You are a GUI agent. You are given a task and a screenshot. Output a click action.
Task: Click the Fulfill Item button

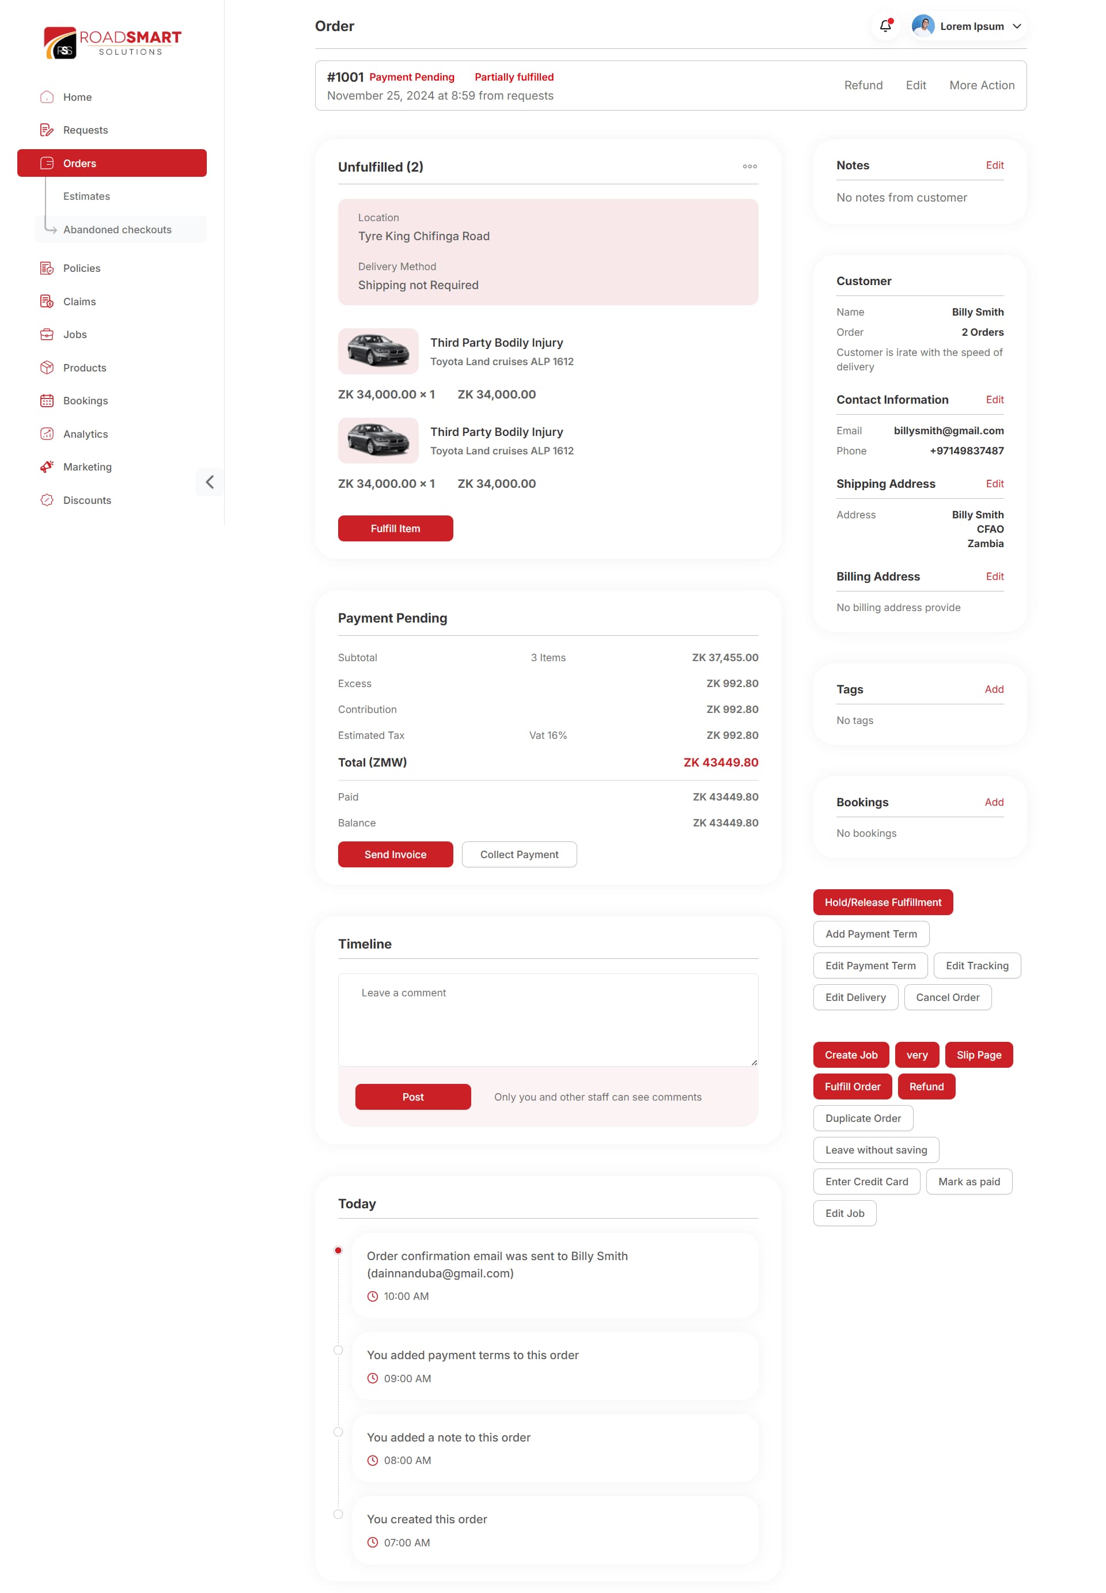[396, 529]
